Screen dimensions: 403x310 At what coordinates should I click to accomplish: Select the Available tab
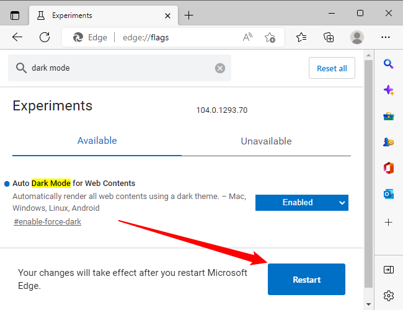pos(97,141)
